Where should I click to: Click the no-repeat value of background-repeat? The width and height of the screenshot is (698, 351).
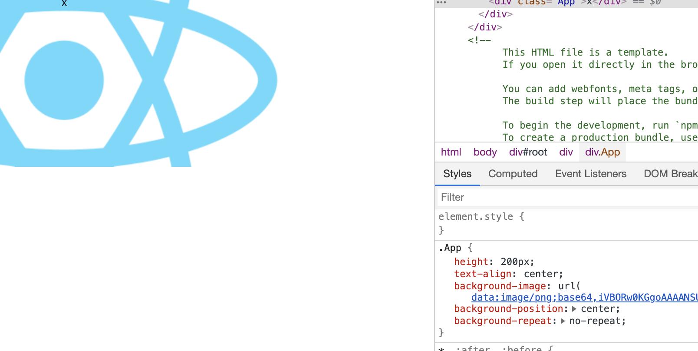click(x=597, y=321)
